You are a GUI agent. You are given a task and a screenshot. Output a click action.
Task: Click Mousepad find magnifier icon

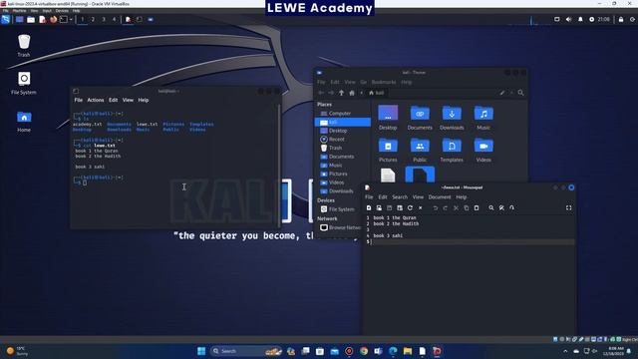click(x=491, y=208)
